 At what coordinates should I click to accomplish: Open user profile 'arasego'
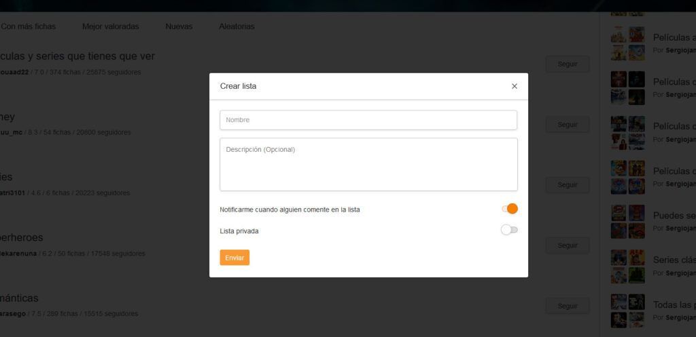(13, 314)
